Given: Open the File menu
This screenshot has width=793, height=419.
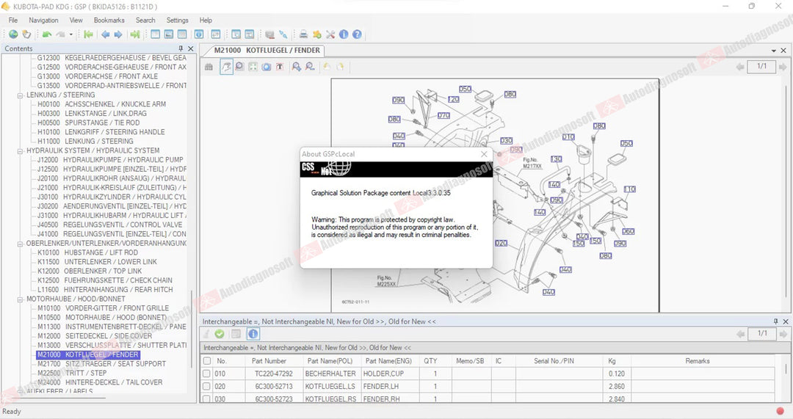Looking at the screenshot, I should [13, 21].
